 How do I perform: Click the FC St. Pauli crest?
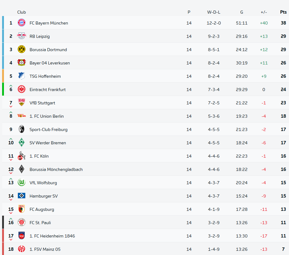[21, 223]
